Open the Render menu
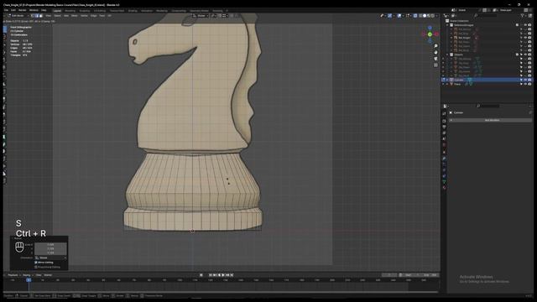The width and height of the screenshot is (537, 302). (x=23, y=10)
